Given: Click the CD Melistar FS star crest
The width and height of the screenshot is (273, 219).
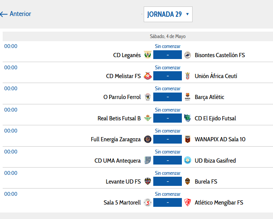Looking at the screenshot, I should pos(148,76).
